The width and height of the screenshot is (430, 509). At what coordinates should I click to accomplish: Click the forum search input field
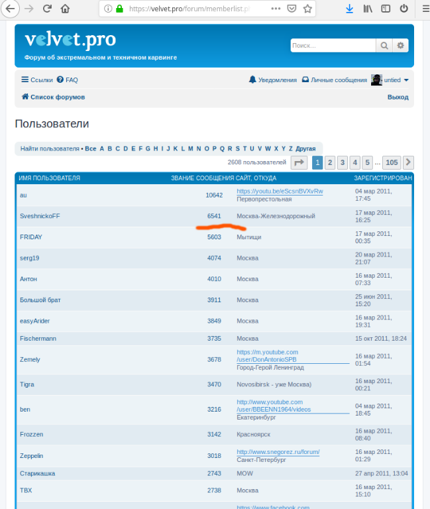click(x=333, y=46)
